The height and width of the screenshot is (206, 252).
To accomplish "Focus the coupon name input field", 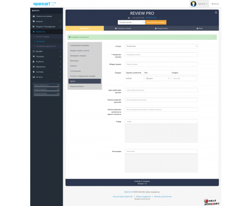I will tap(161, 54).
